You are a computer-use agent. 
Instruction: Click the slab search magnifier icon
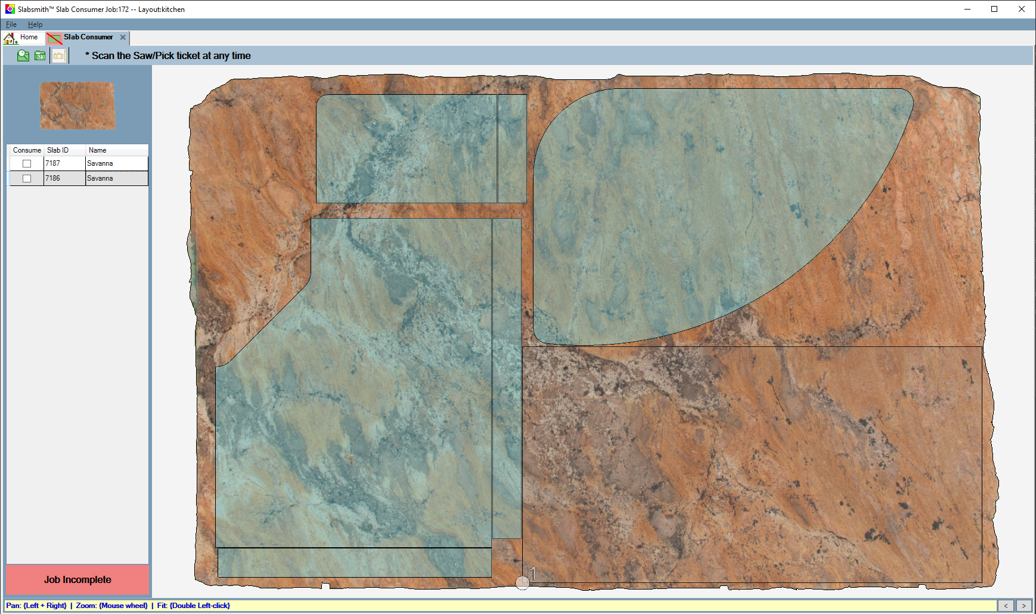23,55
